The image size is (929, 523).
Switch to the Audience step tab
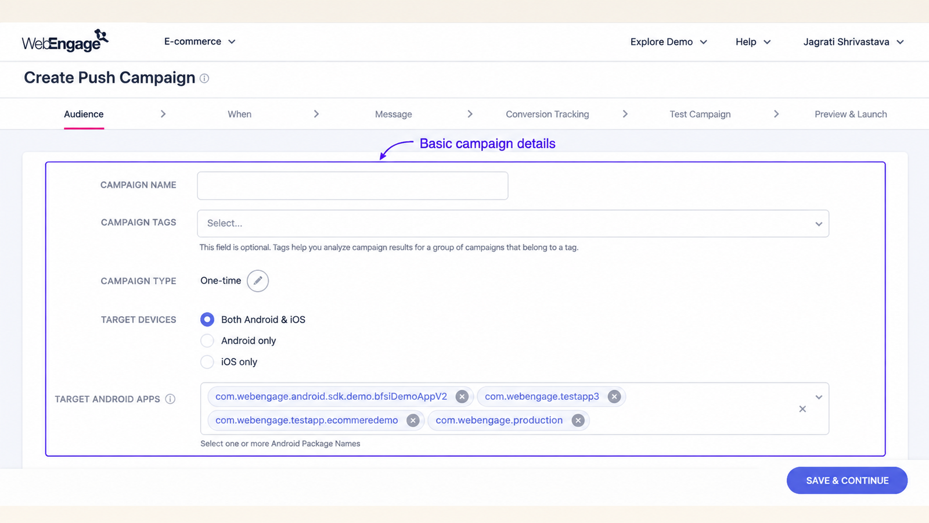point(84,114)
